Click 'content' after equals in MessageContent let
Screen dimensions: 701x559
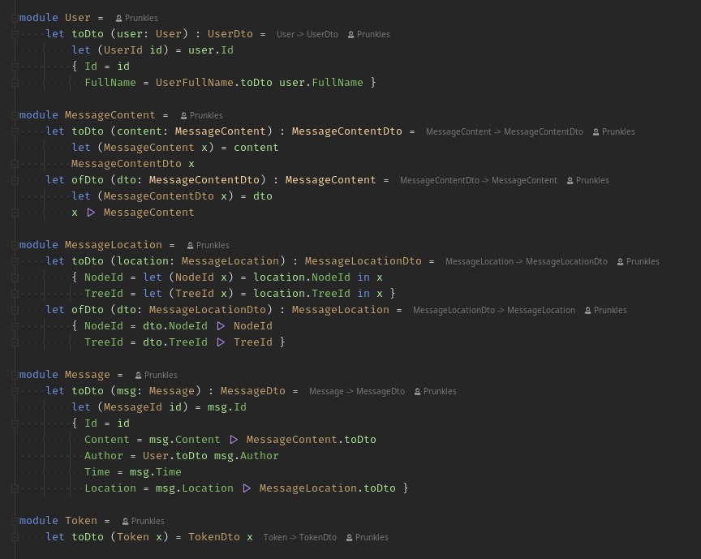(x=256, y=148)
